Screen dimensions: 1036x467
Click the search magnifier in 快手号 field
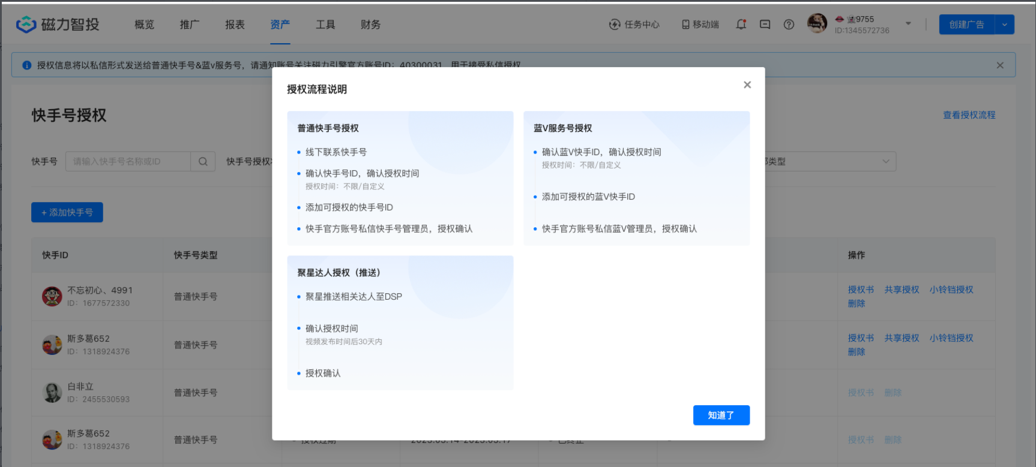pos(203,161)
